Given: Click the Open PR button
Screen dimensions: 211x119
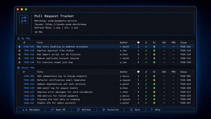Looking at the screenshot, I should tap(58, 110).
